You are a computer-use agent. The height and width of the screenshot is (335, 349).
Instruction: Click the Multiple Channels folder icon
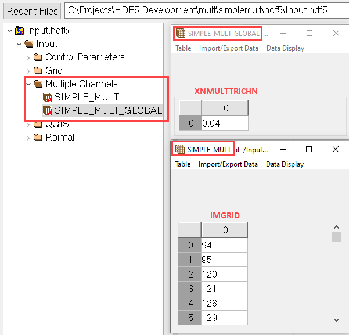tap(38, 84)
